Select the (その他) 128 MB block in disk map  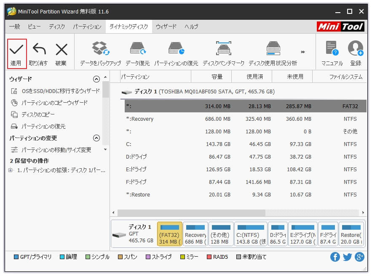pos(221,234)
